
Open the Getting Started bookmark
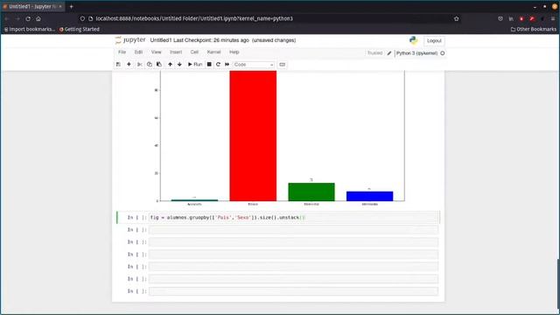tap(80, 29)
